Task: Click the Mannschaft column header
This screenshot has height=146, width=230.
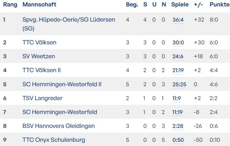Action: click(x=39, y=5)
